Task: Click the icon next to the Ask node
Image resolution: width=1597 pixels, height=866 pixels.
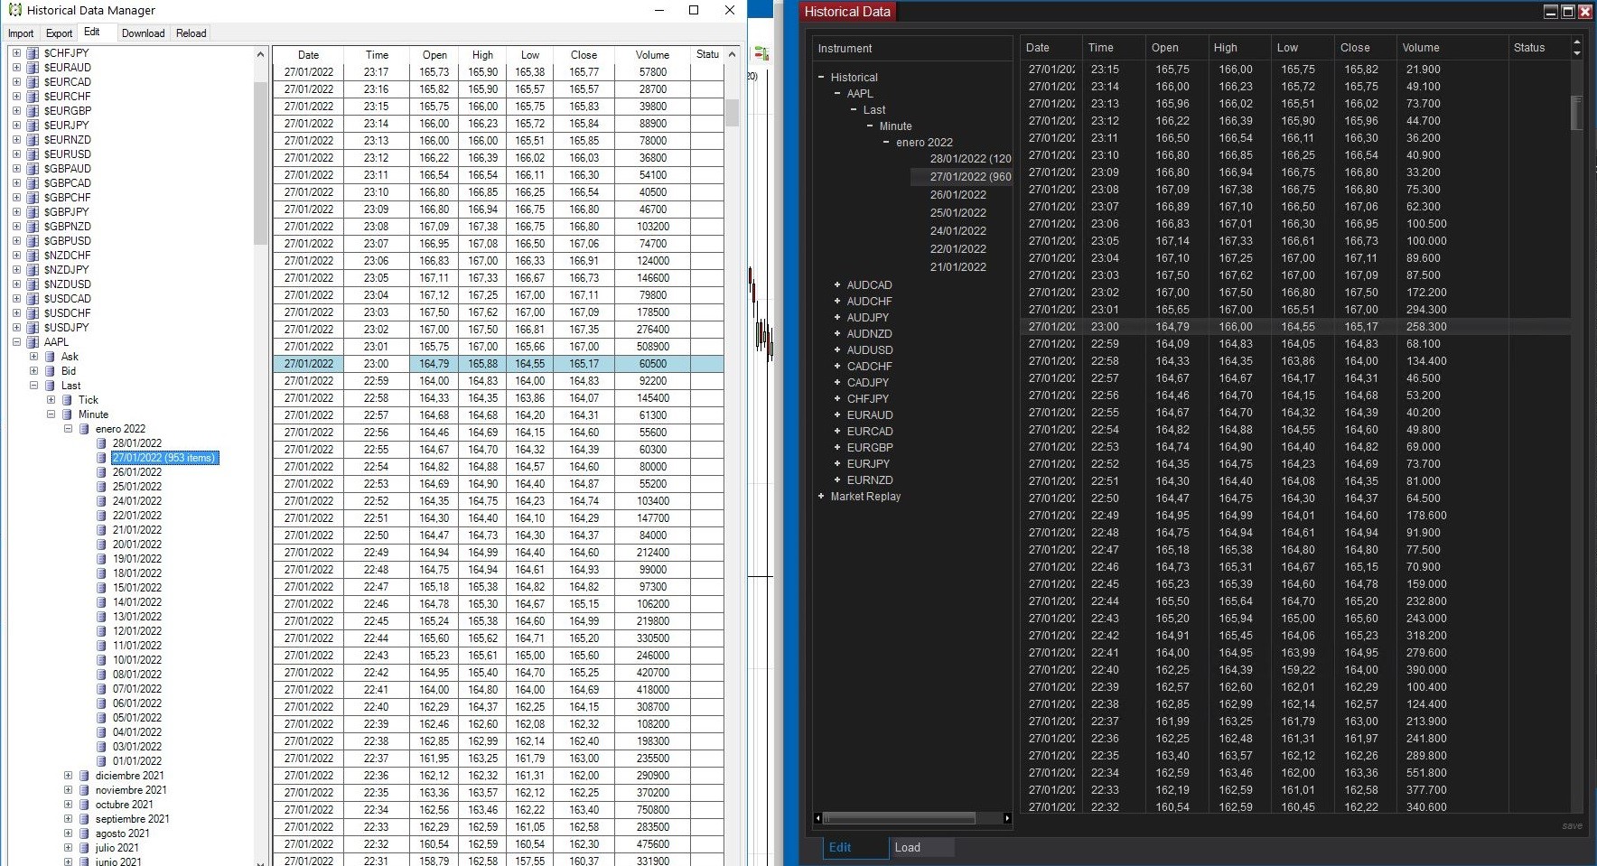Action: click(x=50, y=357)
